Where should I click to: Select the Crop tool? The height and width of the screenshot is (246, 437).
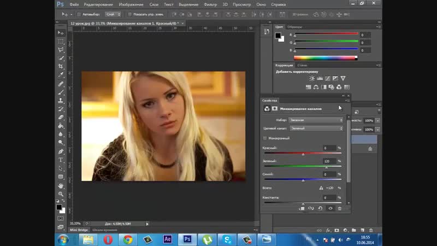tap(61, 66)
